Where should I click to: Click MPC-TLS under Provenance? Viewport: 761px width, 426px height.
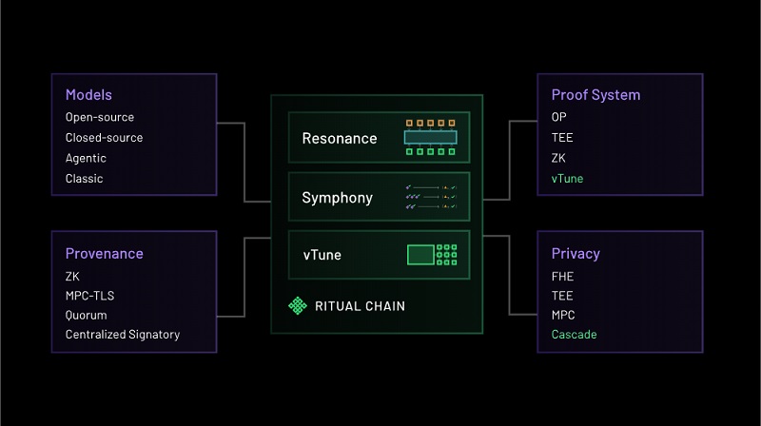point(89,296)
